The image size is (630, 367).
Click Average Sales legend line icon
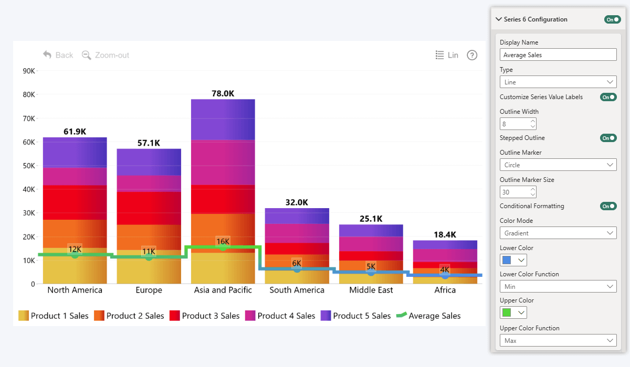[401, 316]
